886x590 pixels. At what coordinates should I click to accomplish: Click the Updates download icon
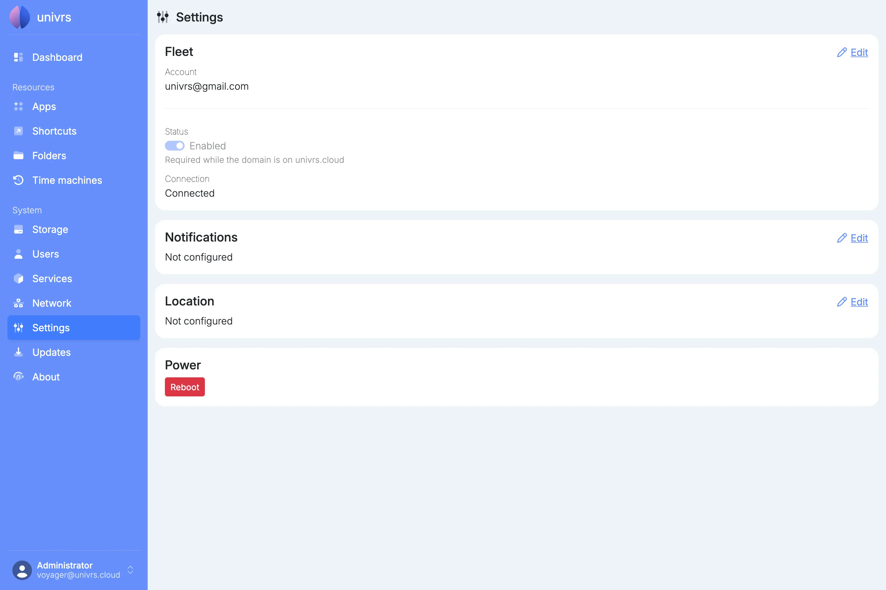point(18,352)
